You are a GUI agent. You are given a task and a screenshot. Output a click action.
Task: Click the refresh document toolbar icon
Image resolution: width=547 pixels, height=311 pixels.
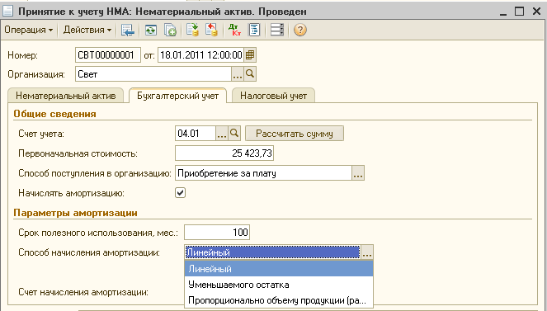(x=151, y=30)
